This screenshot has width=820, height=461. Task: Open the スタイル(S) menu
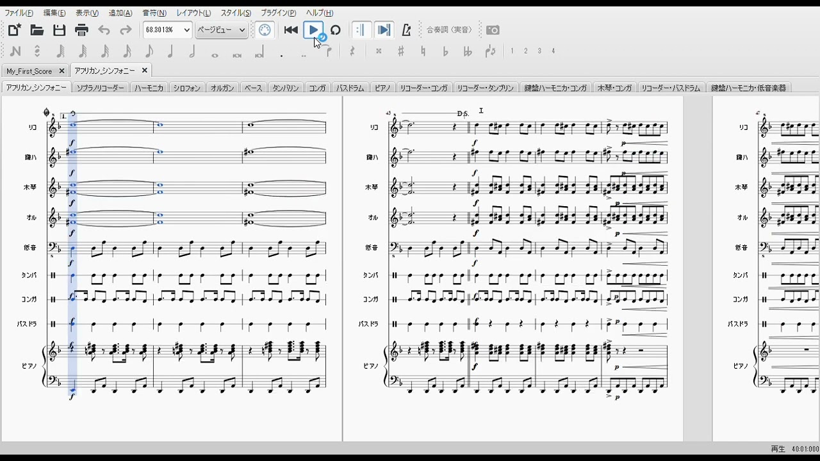tap(236, 13)
